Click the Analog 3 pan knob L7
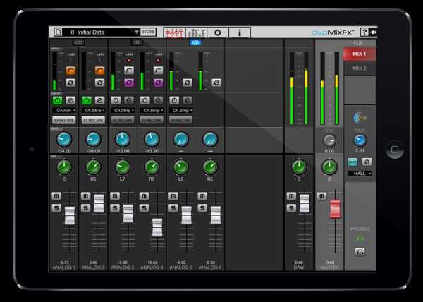Image resolution: width=423 pixels, height=302 pixels. pos(123,167)
